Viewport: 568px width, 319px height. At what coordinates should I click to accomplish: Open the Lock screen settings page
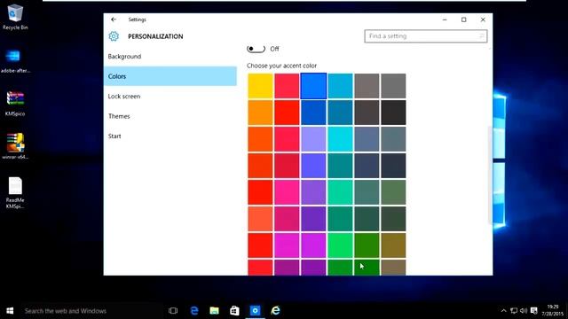(170, 97)
